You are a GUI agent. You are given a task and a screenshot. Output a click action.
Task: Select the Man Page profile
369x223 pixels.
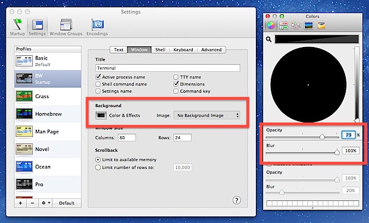[x=48, y=131]
